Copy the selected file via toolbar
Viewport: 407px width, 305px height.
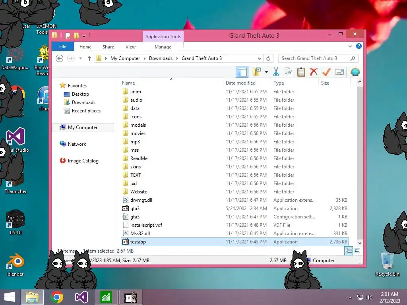coord(289,72)
